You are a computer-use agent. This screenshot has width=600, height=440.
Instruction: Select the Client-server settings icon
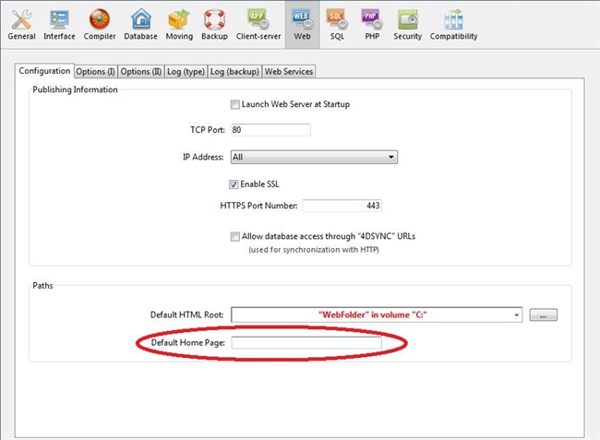click(x=258, y=23)
